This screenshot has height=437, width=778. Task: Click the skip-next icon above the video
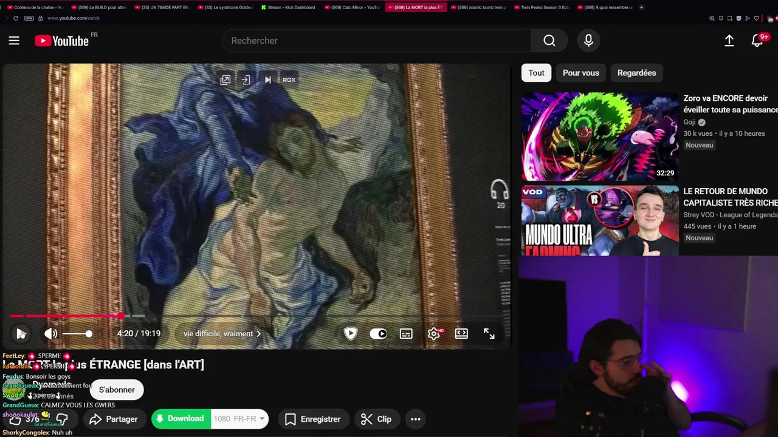267,80
